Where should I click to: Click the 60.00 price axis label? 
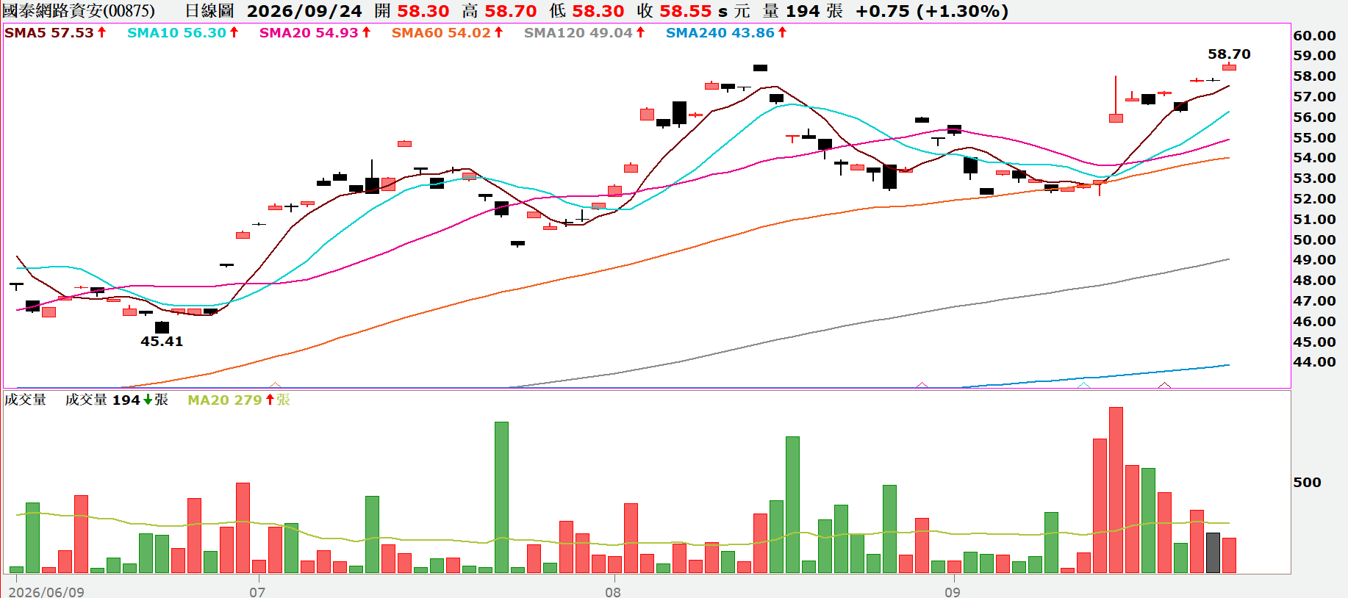[1314, 35]
